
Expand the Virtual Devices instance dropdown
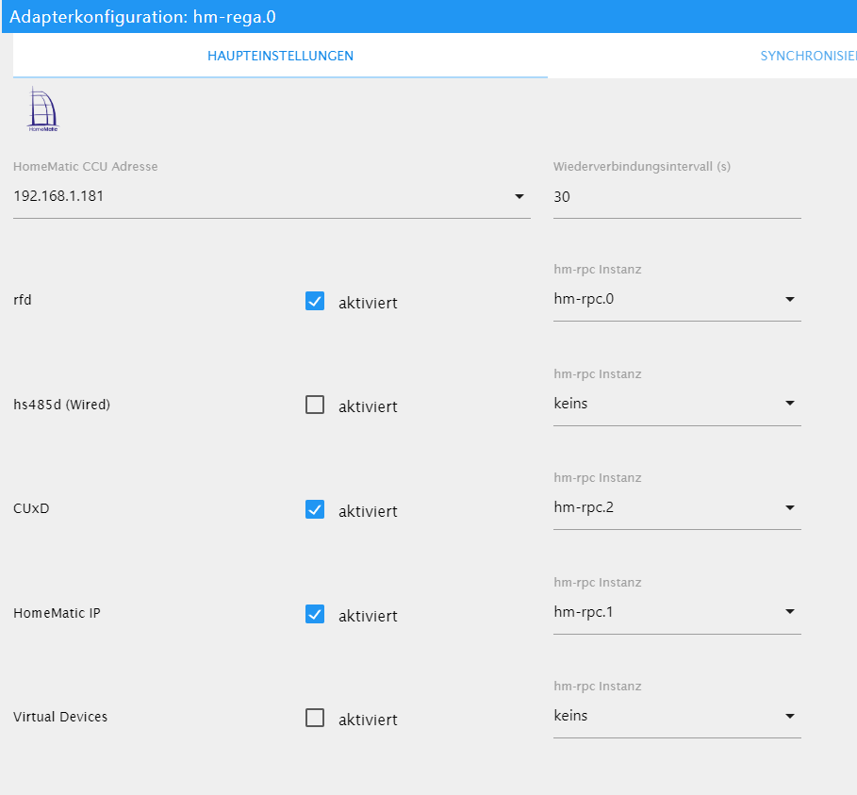[790, 717]
